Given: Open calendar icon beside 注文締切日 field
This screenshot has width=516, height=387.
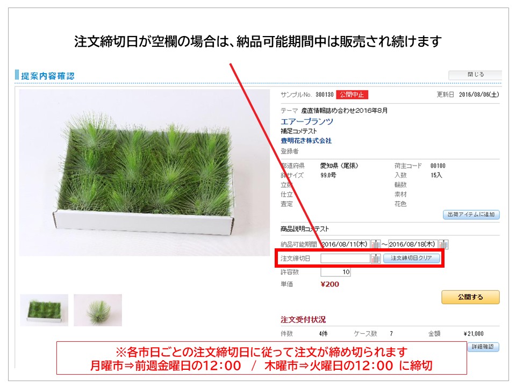Looking at the screenshot, I should coord(376,259).
